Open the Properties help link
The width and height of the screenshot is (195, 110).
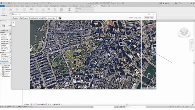tap(4, 61)
